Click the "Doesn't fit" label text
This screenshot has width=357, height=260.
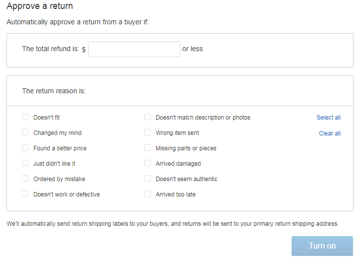47,118
